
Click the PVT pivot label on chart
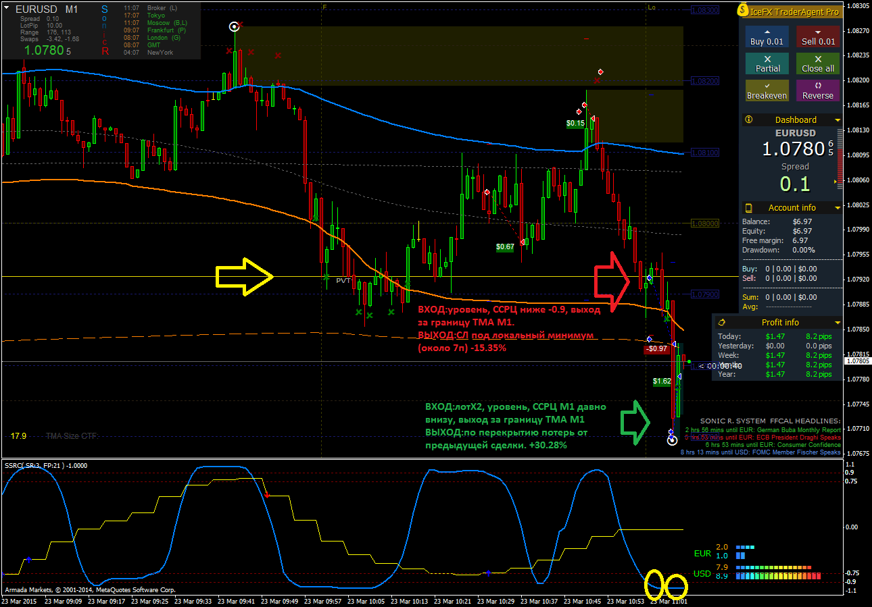(343, 280)
